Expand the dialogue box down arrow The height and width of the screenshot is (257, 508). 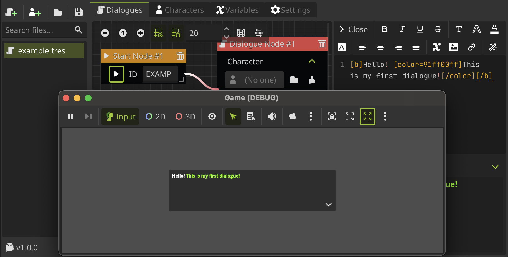tap(328, 205)
